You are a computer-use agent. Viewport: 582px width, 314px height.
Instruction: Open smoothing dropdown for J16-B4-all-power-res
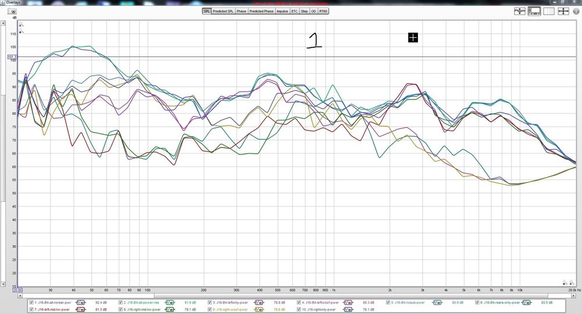tap(170, 302)
